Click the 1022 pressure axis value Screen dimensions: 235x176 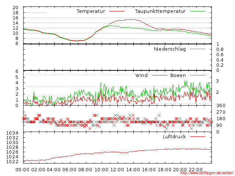click(x=12, y=162)
